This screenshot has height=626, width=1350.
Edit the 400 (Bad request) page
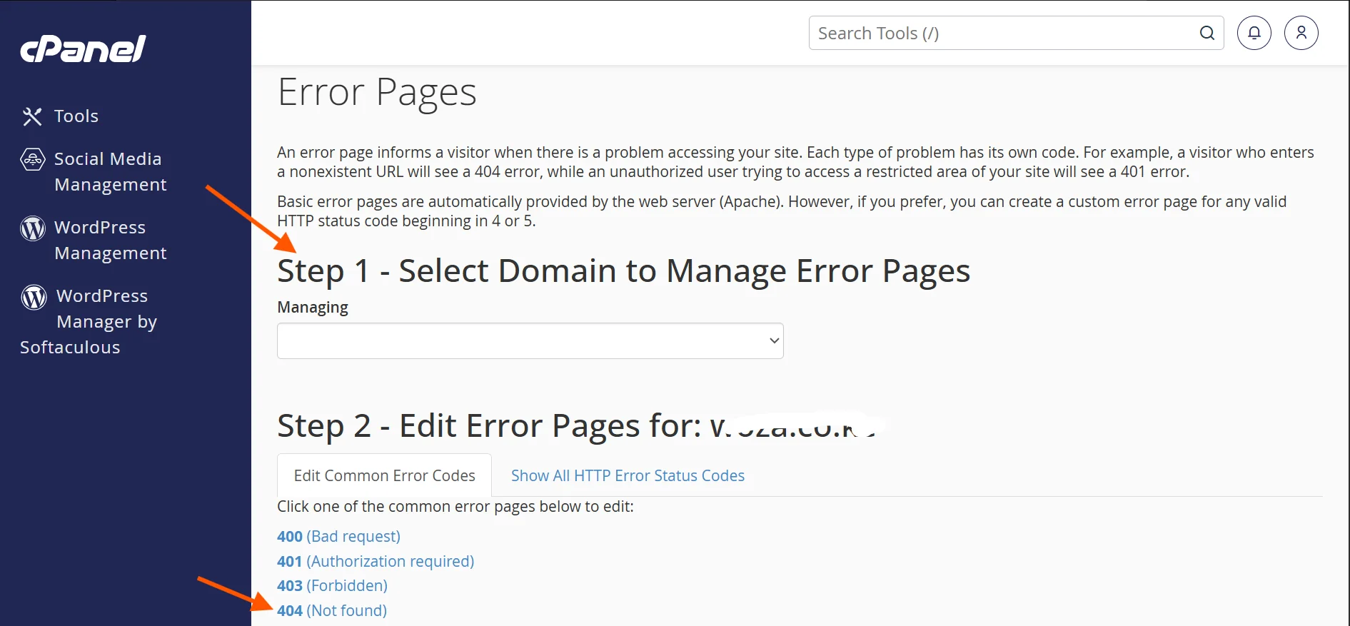point(338,536)
